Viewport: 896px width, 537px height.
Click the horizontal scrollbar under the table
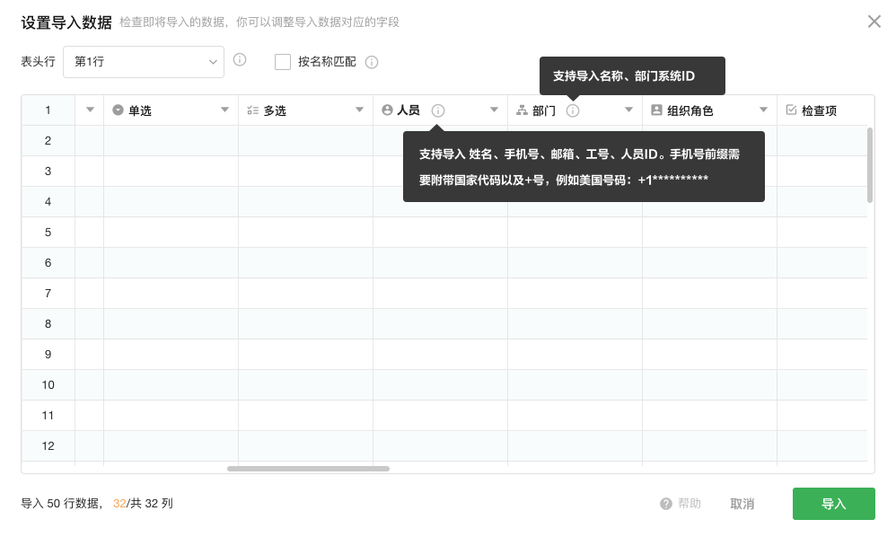coord(308,468)
